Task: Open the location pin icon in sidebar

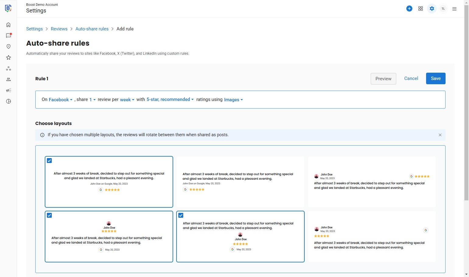Action: (9, 47)
